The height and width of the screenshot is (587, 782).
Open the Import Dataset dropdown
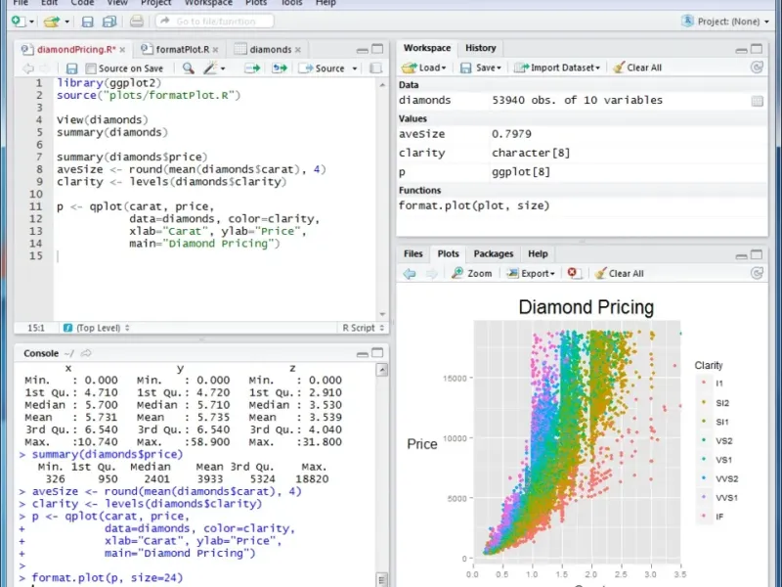click(557, 68)
